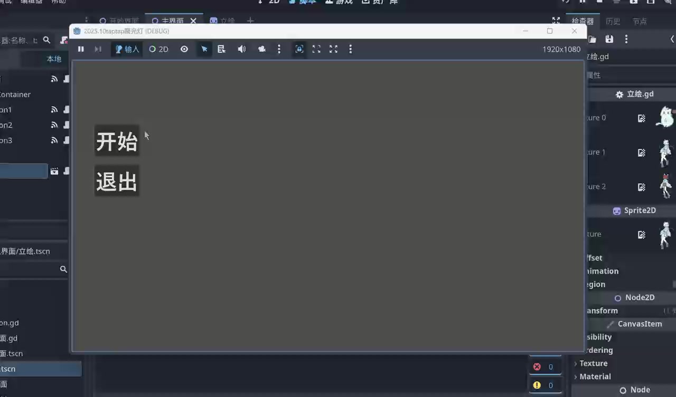This screenshot has height=397, width=676.
Task: Click the Texture 0 cat character thumbnail
Action: coord(665,117)
